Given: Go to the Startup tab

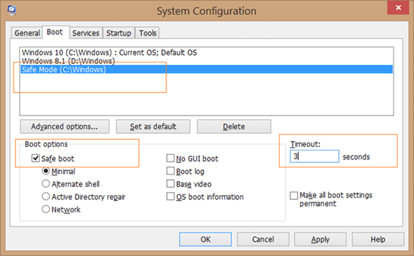Looking at the screenshot, I should 119,33.
